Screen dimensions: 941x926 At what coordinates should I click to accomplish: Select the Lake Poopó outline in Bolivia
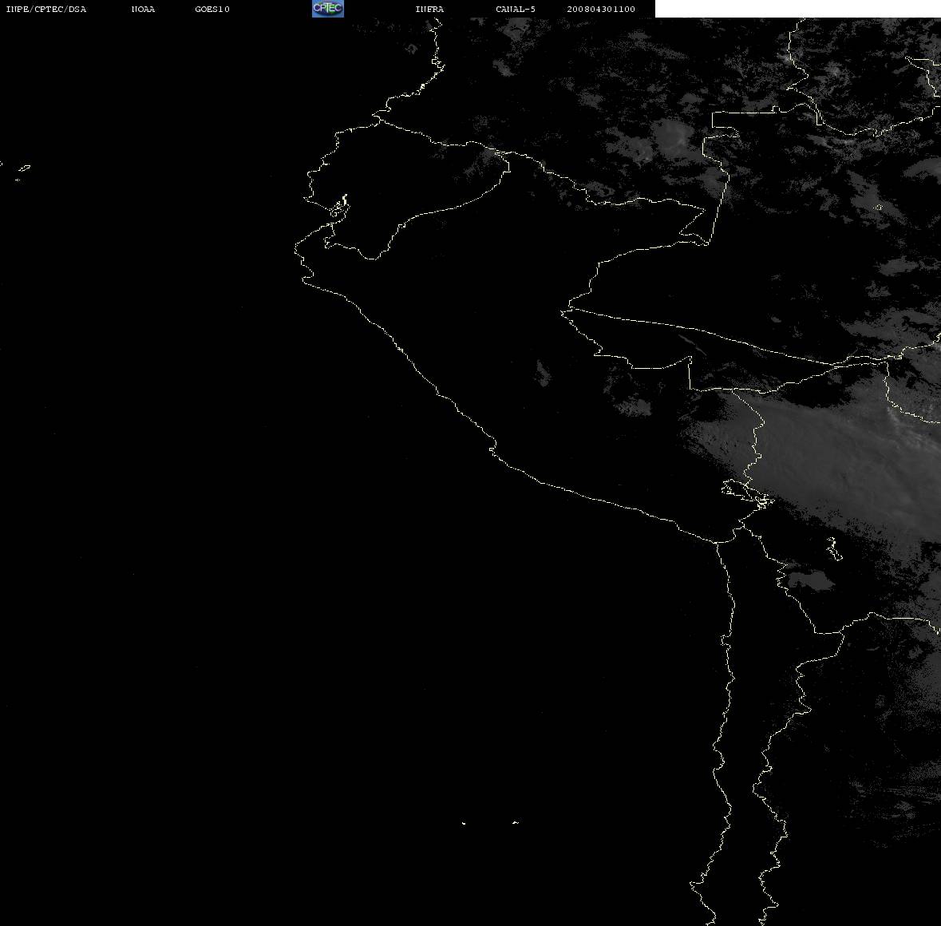[834, 548]
